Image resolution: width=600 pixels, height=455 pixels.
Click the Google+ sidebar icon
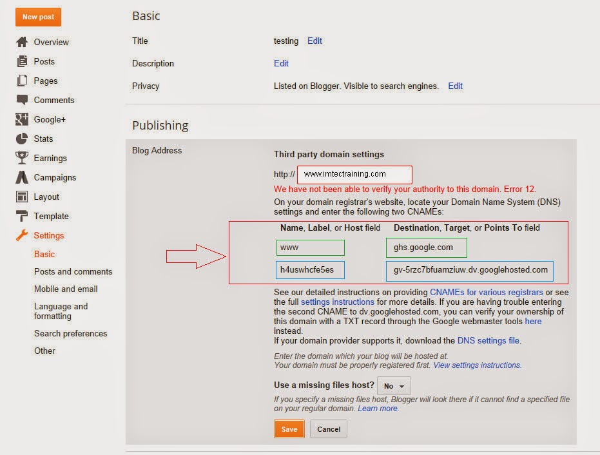coord(22,119)
